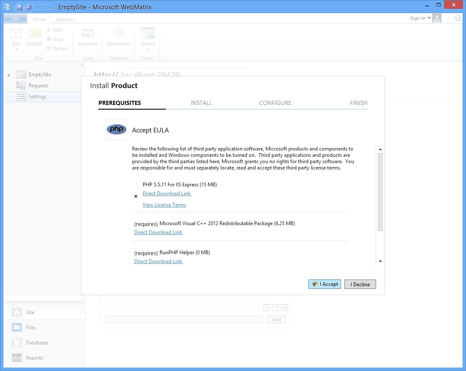Screen dimensions: 466x371
Task: Start the site from the ribbon
Action: [x=55, y=30]
